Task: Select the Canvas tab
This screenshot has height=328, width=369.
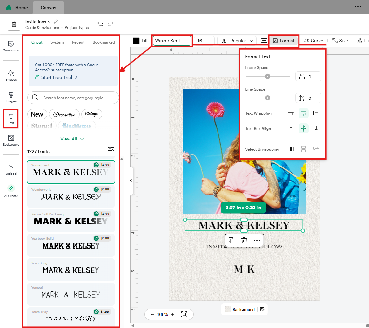Action: 48,8
